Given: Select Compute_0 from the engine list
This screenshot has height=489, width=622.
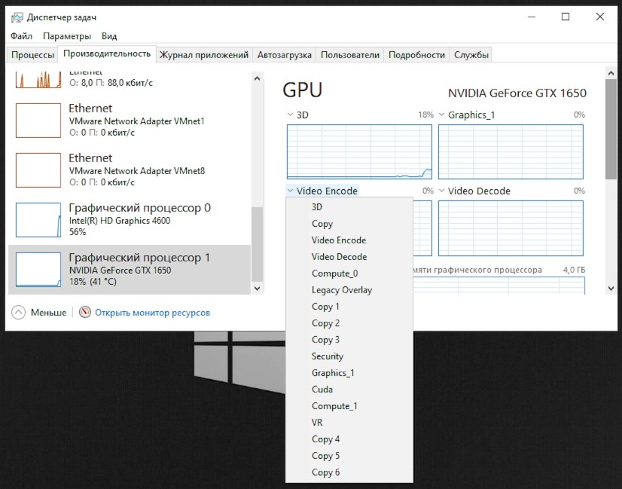Looking at the screenshot, I should pyautogui.click(x=349, y=274).
